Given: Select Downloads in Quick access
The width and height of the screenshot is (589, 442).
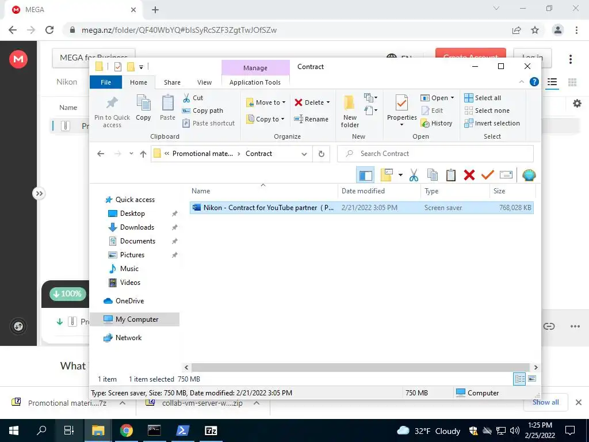Looking at the screenshot, I should pos(137,227).
